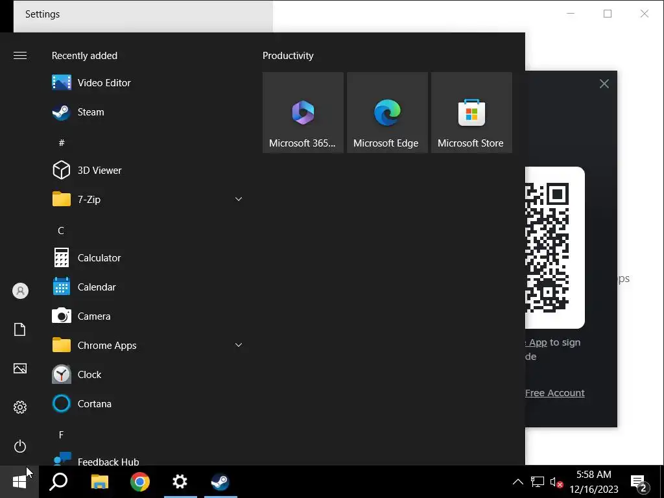Click the App link in Steam sign-in text
The height and width of the screenshot is (498, 664).
tap(537, 342)
